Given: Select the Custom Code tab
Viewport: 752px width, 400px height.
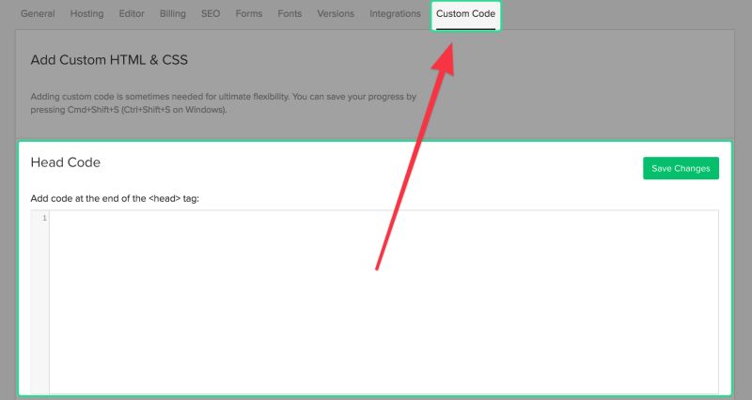Looking at the screenshot, I should (465, 14).
